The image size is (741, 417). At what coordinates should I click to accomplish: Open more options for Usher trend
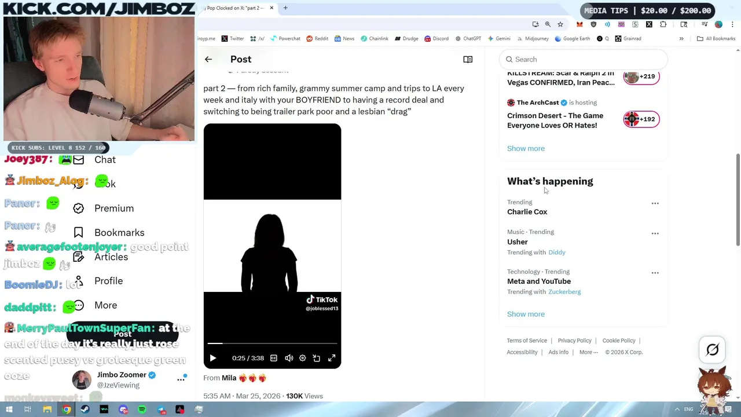655,233
